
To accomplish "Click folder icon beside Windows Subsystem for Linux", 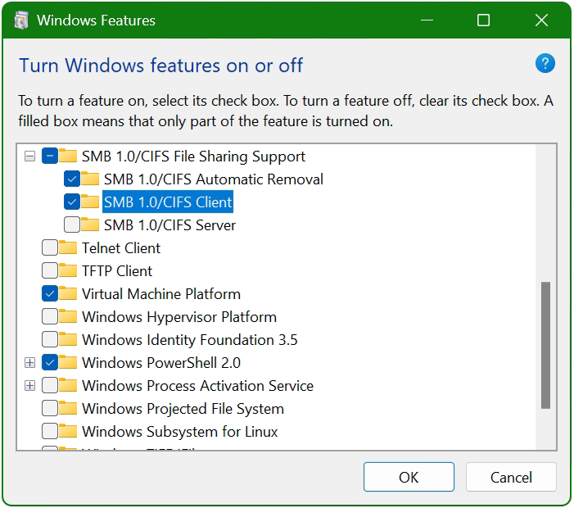I will [68, 431].
